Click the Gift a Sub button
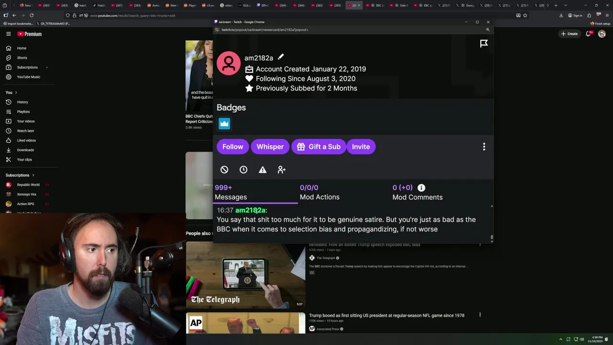The height and width of the screenshot is (345, 613). coord(318,147)
